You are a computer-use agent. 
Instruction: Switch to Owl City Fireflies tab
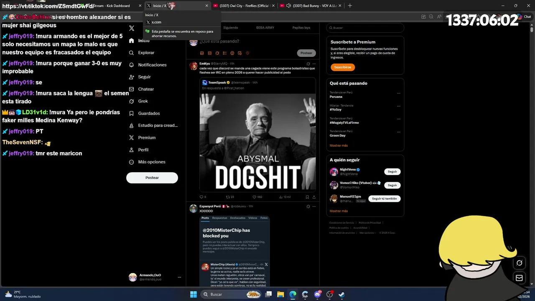[x=244, y=5]
